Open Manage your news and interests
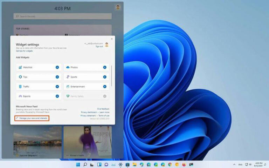This screenshot has height=168, width=269. click(x=32, y=118)
